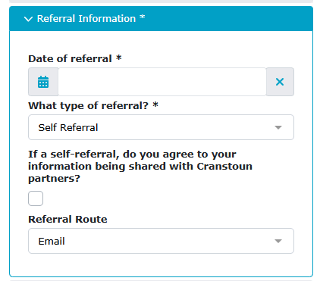Clear the date with the X icon
Image resolution: width=320 pixels, height=281 pixels.
[280, 82]
